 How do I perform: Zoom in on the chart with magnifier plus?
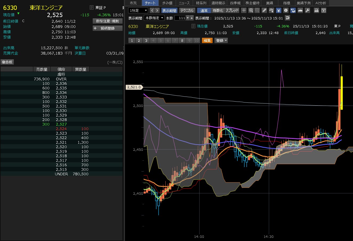tap(251, 10)
